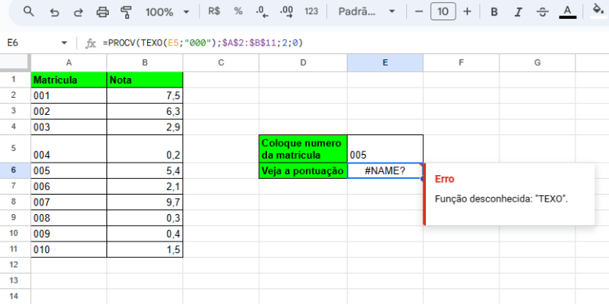This screenshot has width=609, height=304.
Task: Select row 12 header
Action: [15, 265]
